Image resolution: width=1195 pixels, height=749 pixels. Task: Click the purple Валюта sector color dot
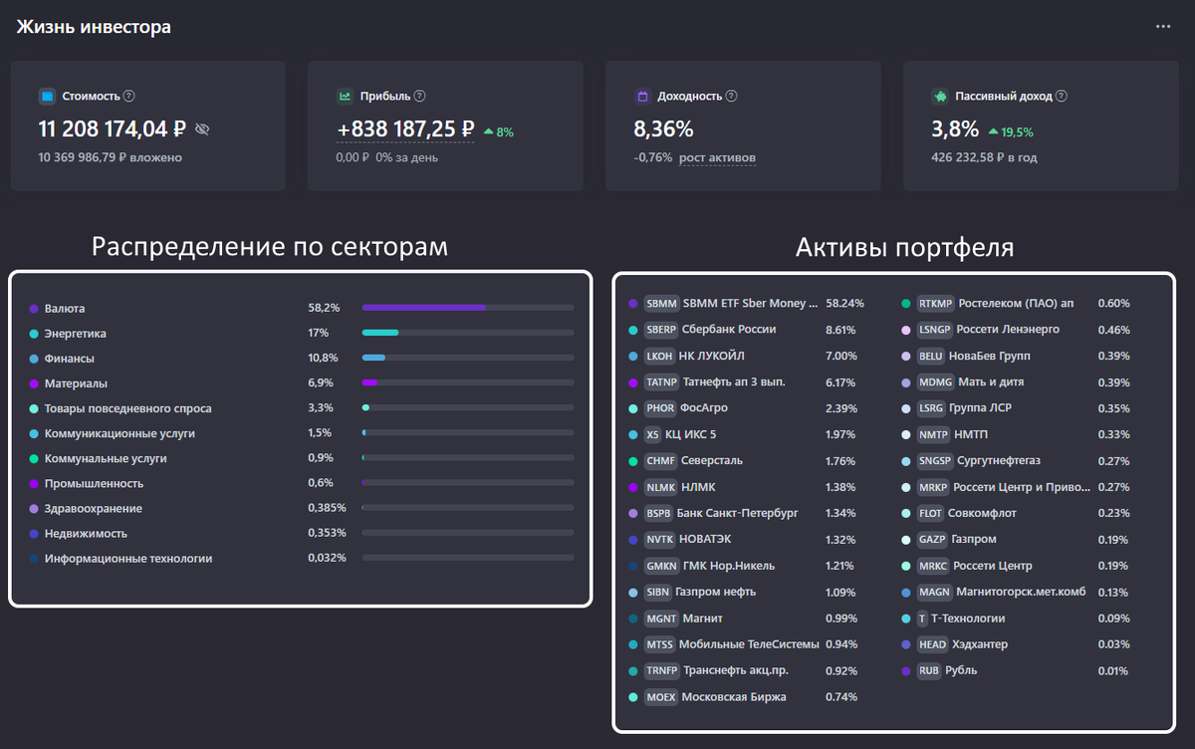click(x=34, y=309)
